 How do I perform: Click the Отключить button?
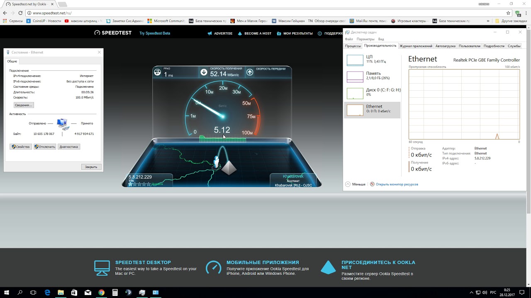coord(45,147)
